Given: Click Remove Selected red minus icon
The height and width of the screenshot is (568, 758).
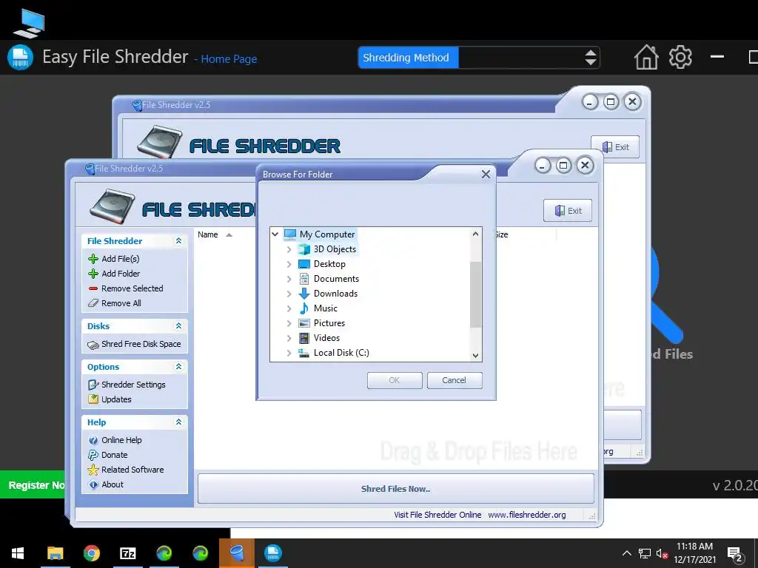Looking at the screenshot, I should (x=93, y=288).
